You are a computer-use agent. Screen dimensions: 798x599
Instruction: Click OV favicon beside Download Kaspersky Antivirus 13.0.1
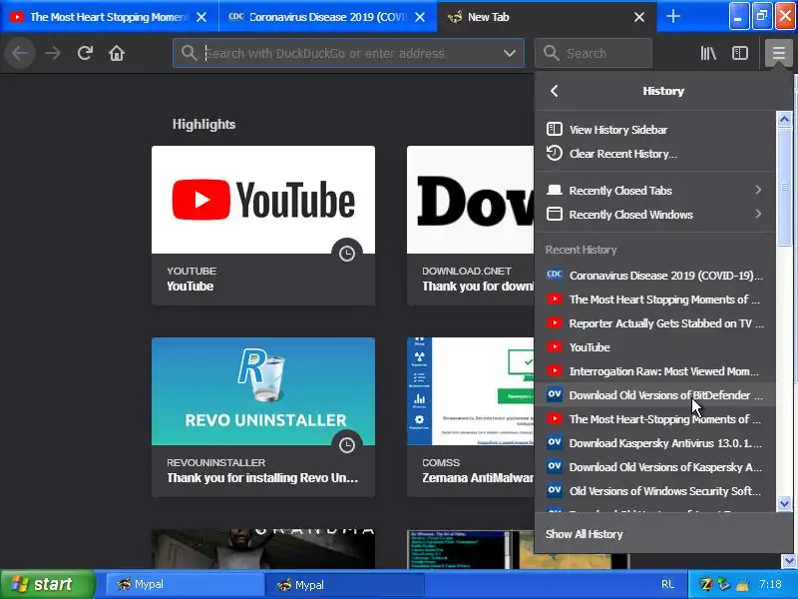pyautogui.click(x=555, y=442)
